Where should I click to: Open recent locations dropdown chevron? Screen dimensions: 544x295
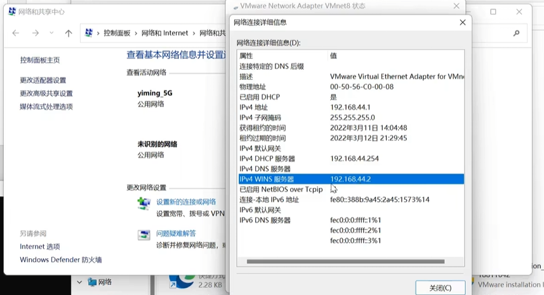[x=52, y=33]
